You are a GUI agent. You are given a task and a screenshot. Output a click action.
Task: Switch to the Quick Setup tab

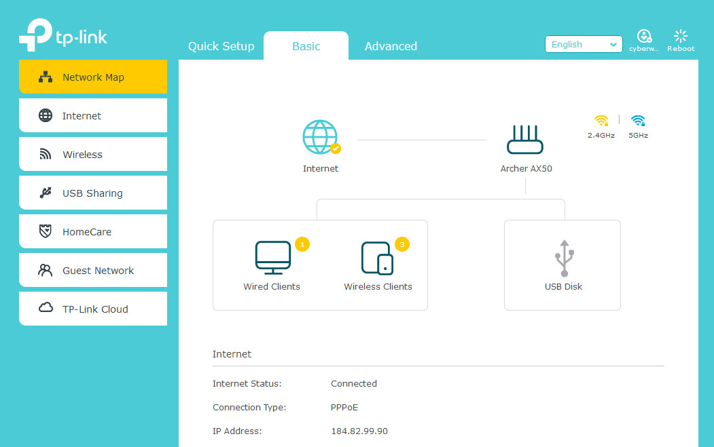[x=221, y=46]
